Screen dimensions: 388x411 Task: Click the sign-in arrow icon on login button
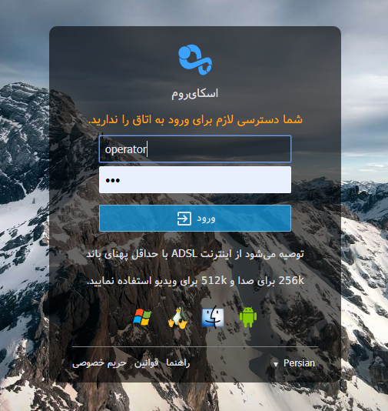pyautogui.click(x=184, y=219)
